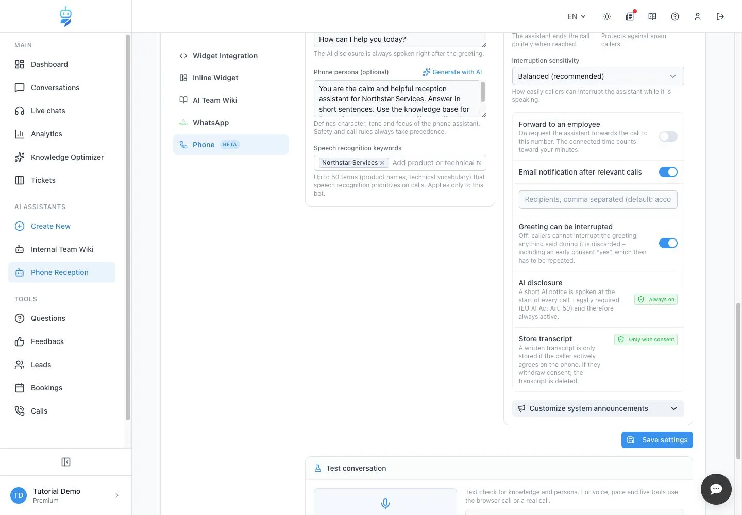Click the speech recognition keywords input
The width and height of the screenshot is (742, 515).
[x=437, y=163]
